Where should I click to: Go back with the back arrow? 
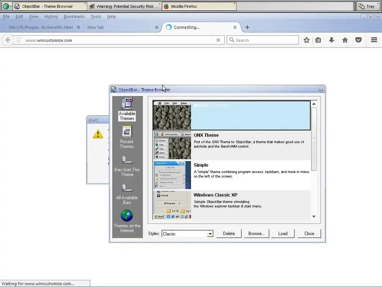8,40
